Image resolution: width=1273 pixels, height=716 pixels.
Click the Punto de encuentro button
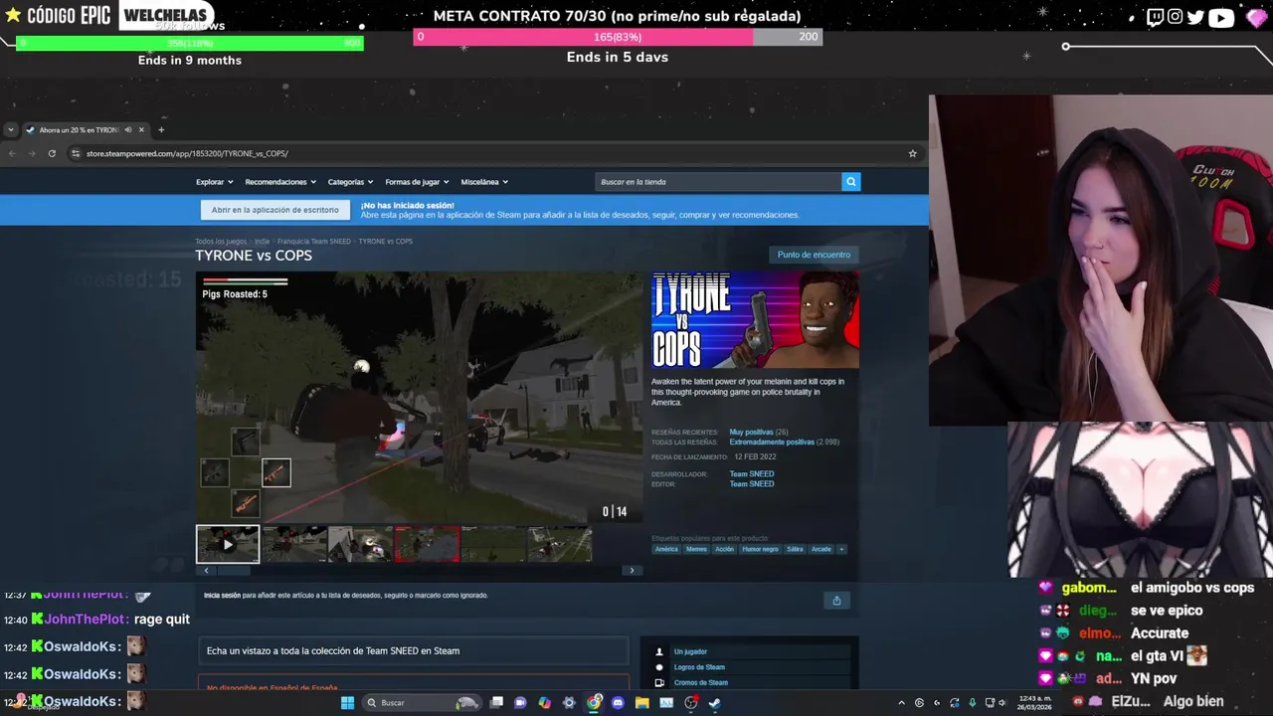pyautogui.click(x=814, y=255)
